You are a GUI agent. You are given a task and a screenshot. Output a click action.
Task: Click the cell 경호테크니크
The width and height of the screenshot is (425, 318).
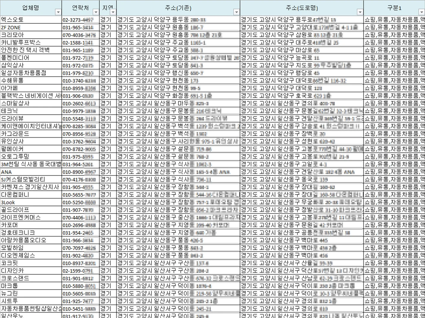[31, 232]
